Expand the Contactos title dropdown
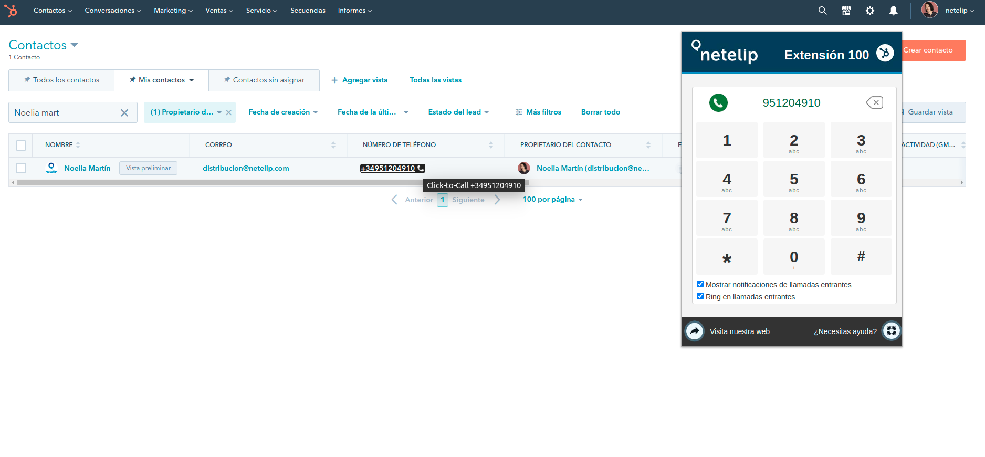This screenshot has width=985, height=457. (74, 45)
